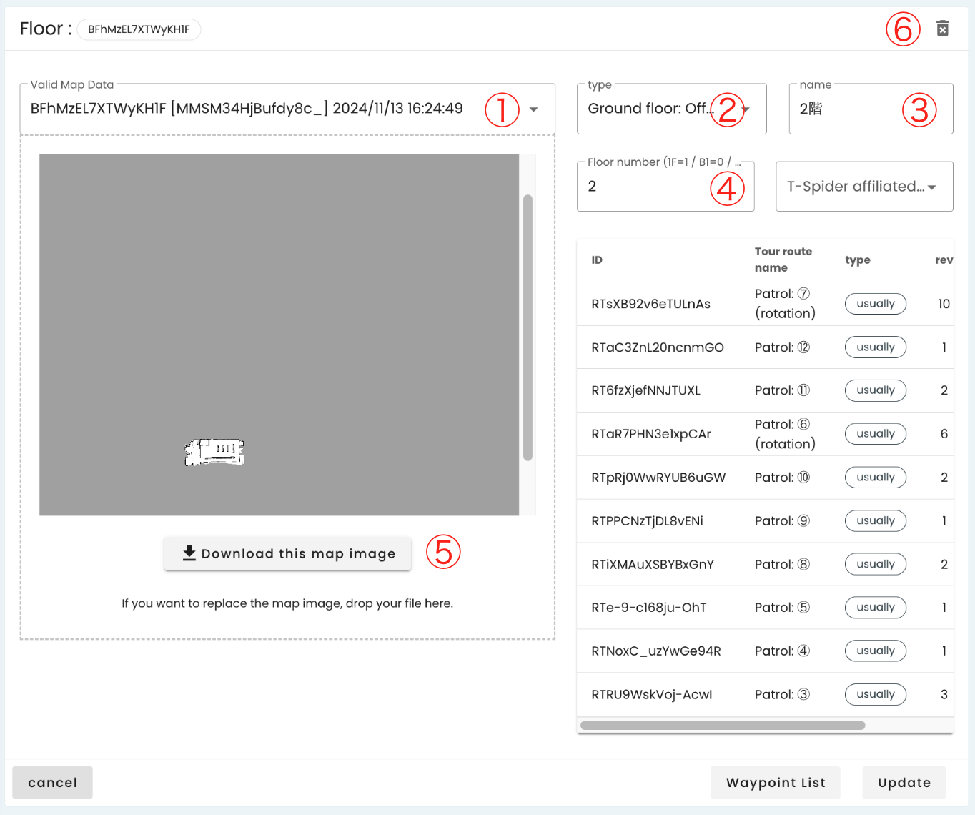Click the usually chip for Patrol ⑧
The height and width of the screenshot is (815, 975).
tap(876, 564)
